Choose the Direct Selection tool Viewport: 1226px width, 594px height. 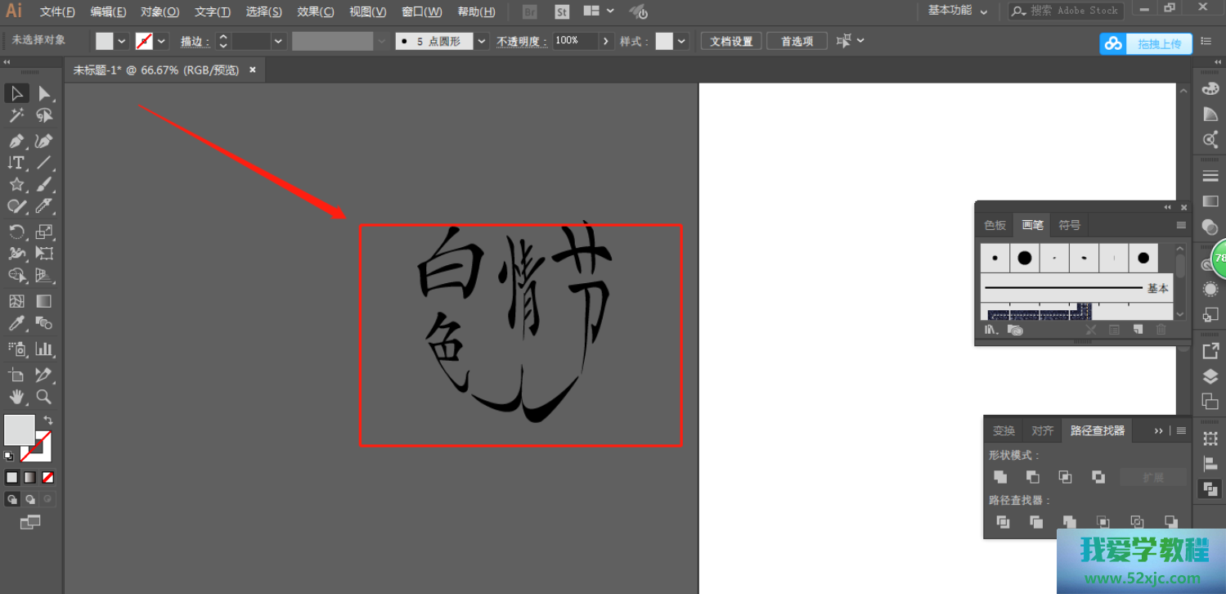click(44, 93)
